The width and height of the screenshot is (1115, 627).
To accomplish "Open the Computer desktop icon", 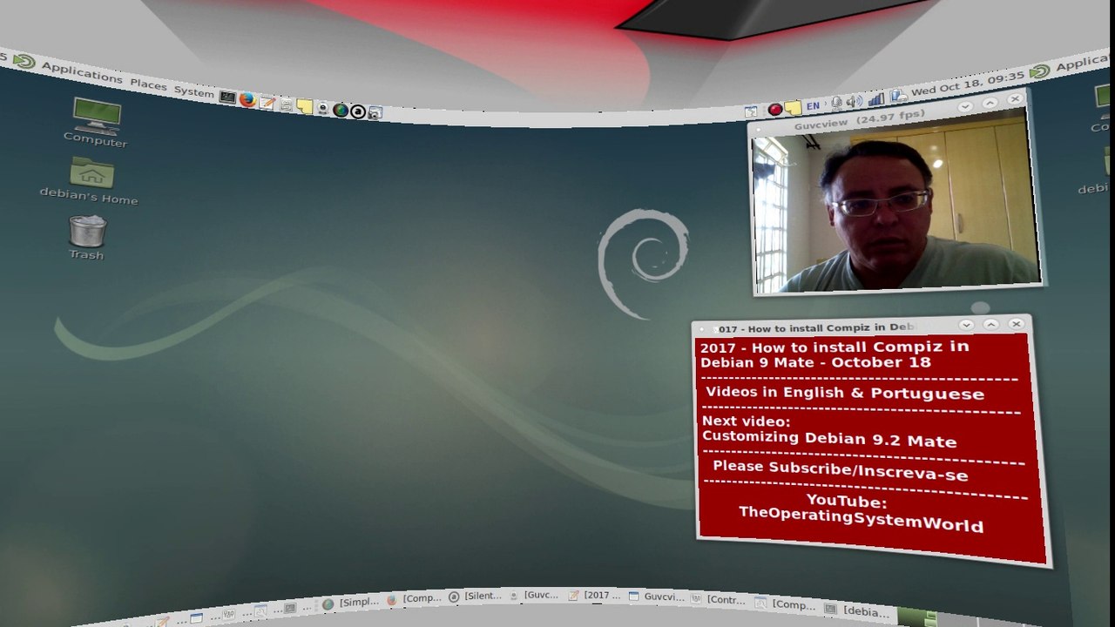I will [96, 122].
